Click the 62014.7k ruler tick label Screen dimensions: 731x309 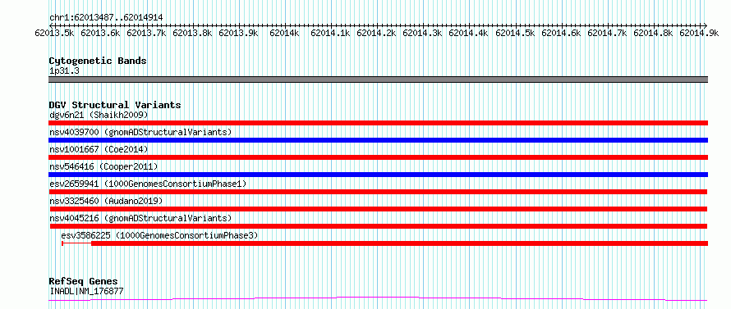click(x=607, y=33)
